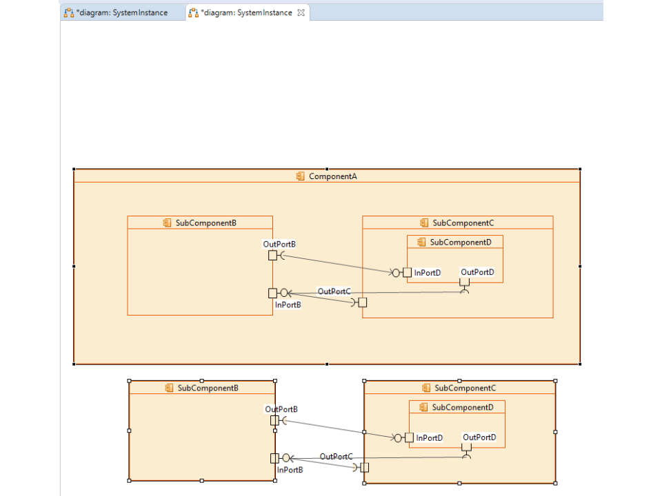Screen dimensions: 662x496
Task: Select OutPortB square port on standalone SubComponentB
Action: pos(274,420)
